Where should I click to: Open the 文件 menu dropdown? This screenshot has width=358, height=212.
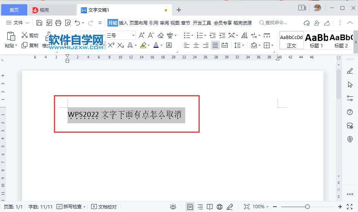tap(17, 23)
